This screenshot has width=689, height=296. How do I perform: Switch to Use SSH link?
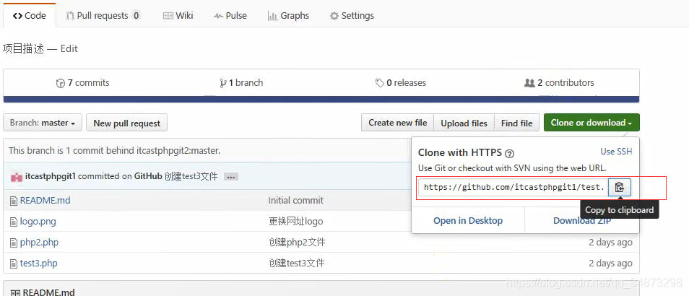pos(616,152)
